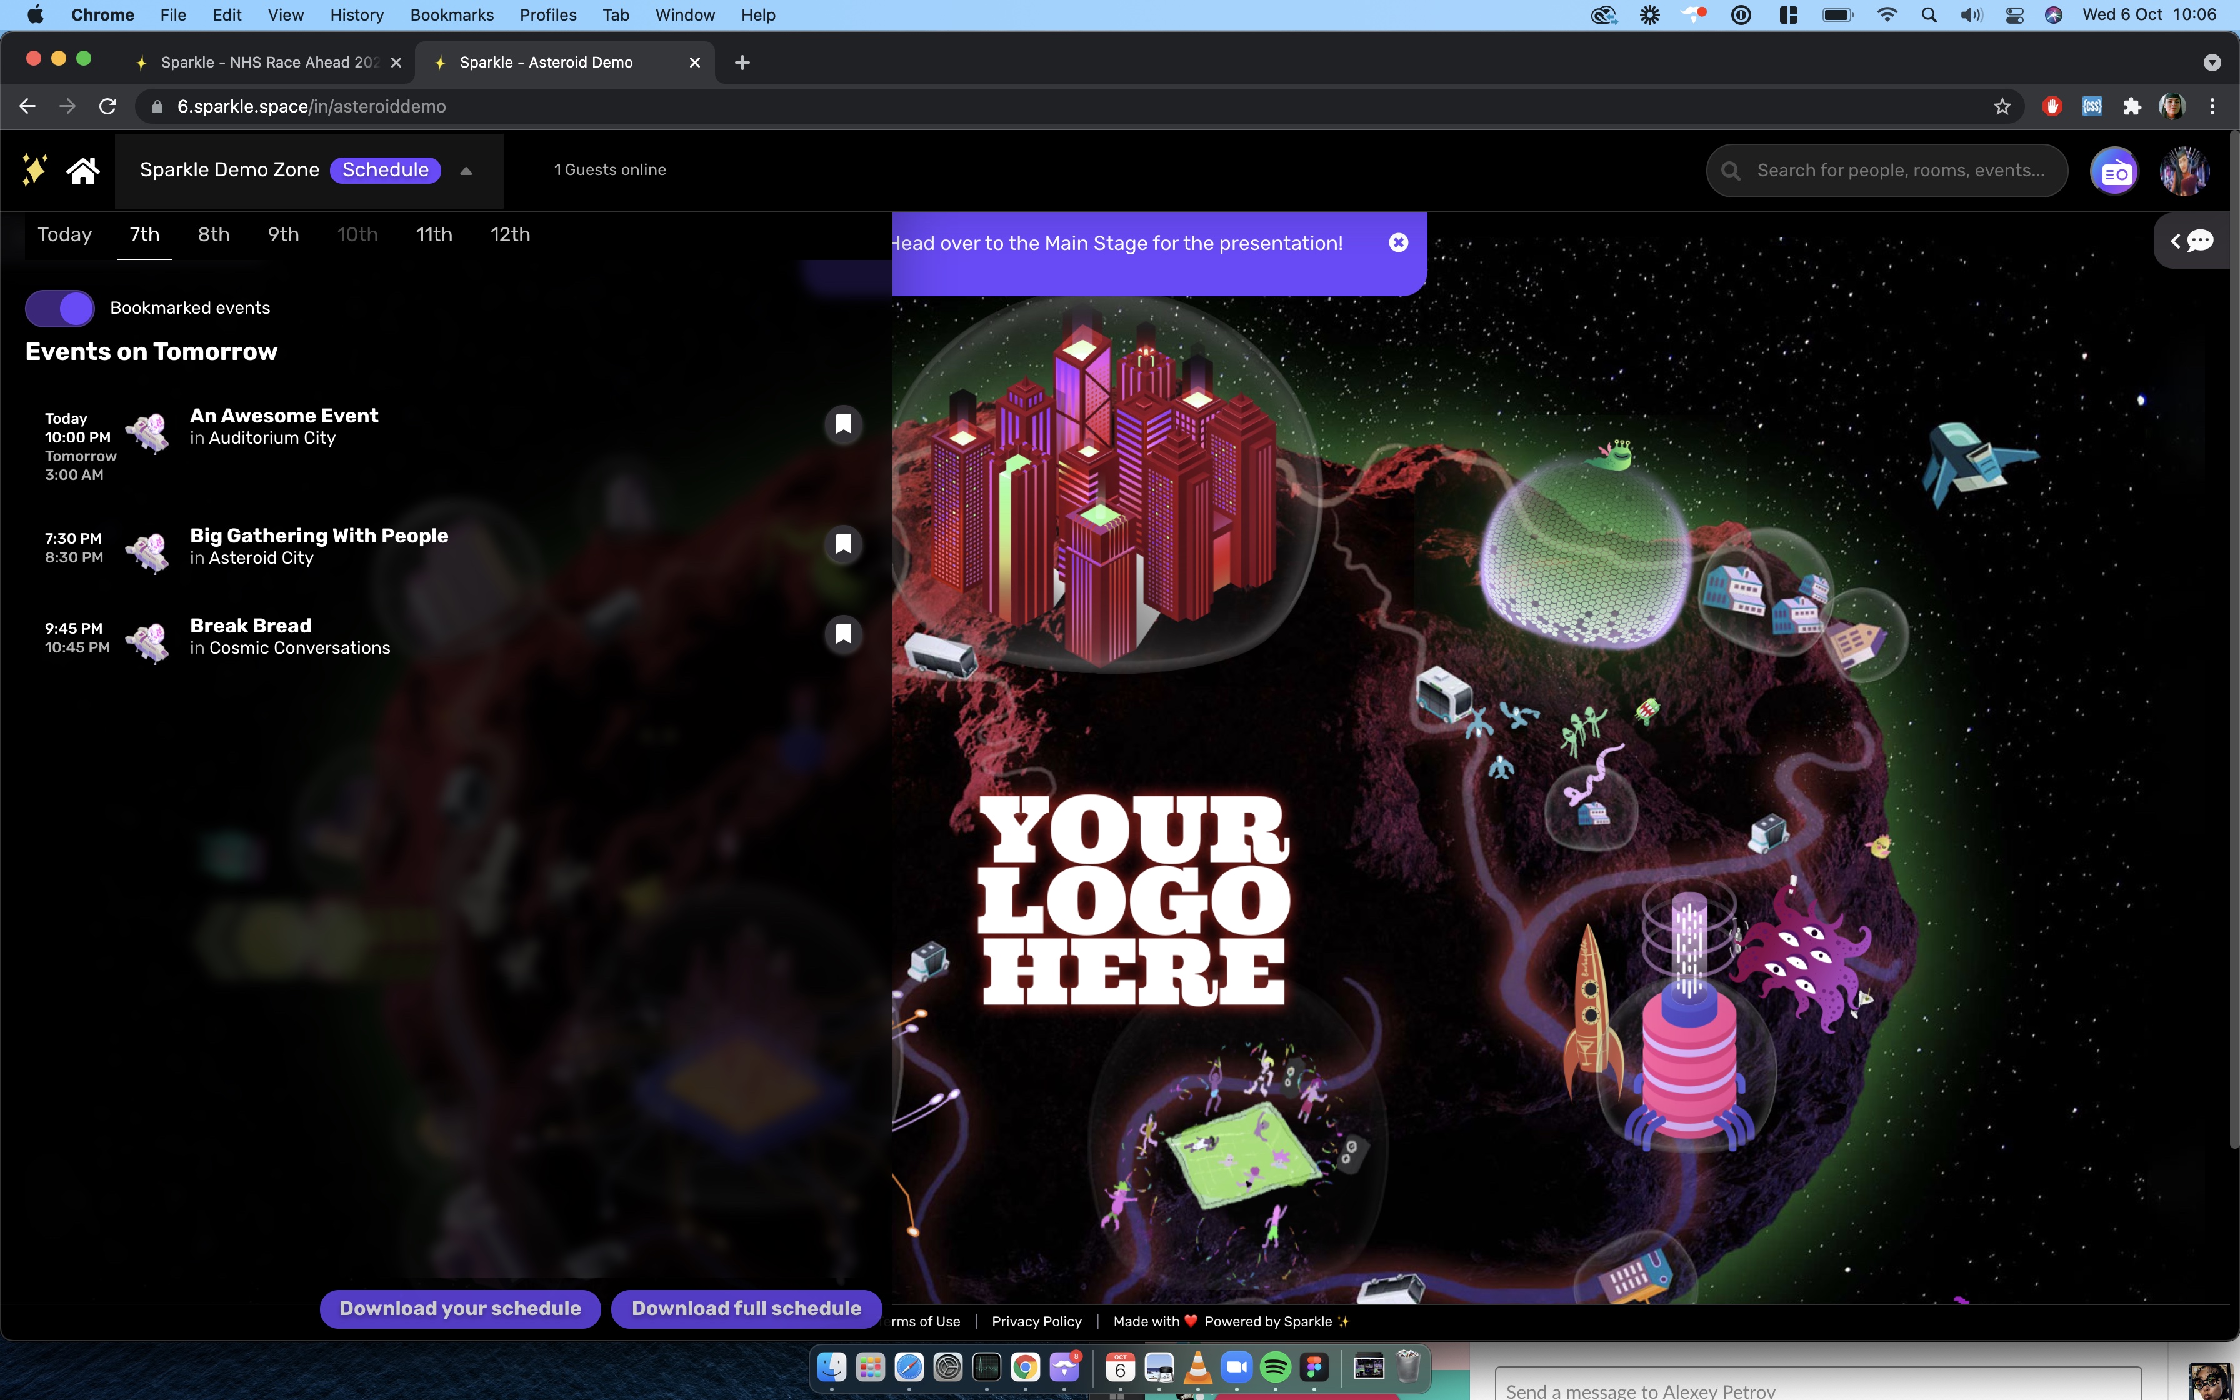Open Chrome three-dot menu
This screenshot has height=1400, width=2240.
(2212, 106)
